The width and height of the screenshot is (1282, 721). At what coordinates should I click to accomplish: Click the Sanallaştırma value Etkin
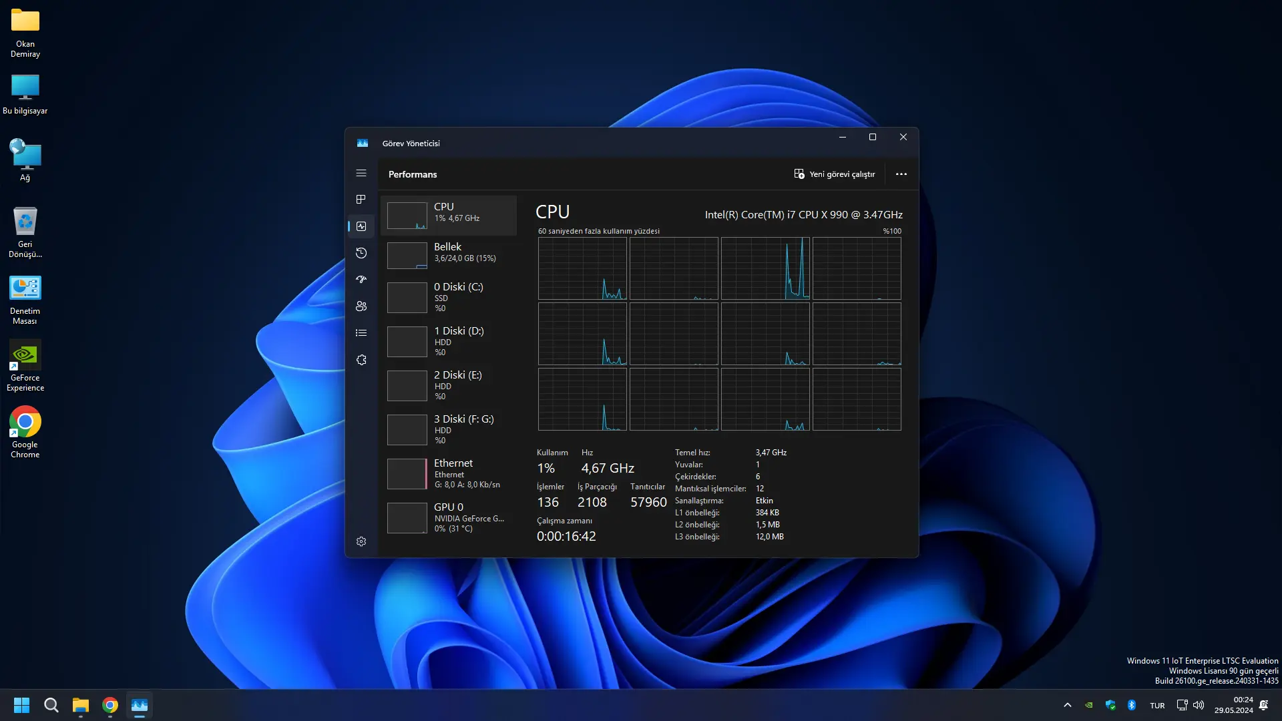click(x=765, y=501)
